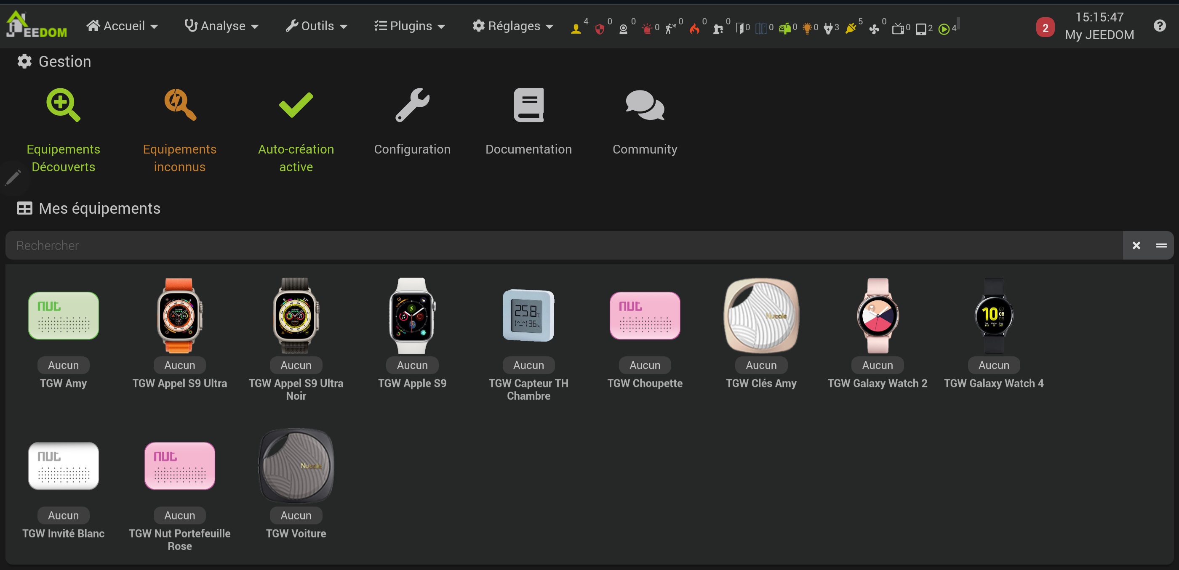Screen dimensions: 1179x570
Task: Toggle equipment list display mode button
Action: point(1161,246)
